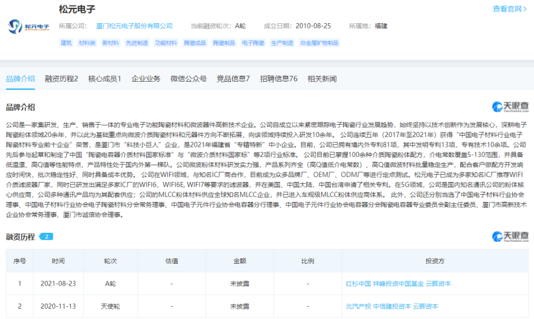Open investor 祥峰投资中国基金 link

(398, 284)
